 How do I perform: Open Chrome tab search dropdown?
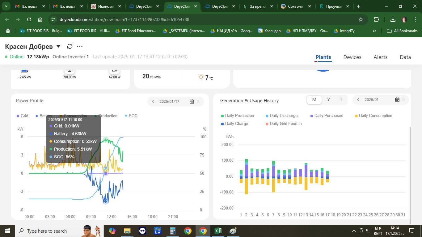click(x=6, y=6)
